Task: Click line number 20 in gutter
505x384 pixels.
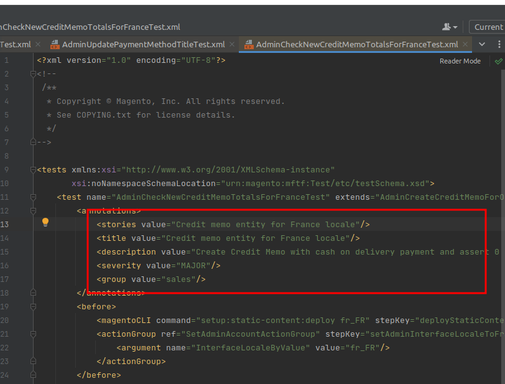Action: tap(5, 321)
